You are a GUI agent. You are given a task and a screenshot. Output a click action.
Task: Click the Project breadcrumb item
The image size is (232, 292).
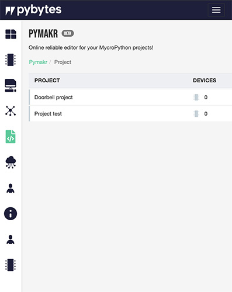[63, 62]
